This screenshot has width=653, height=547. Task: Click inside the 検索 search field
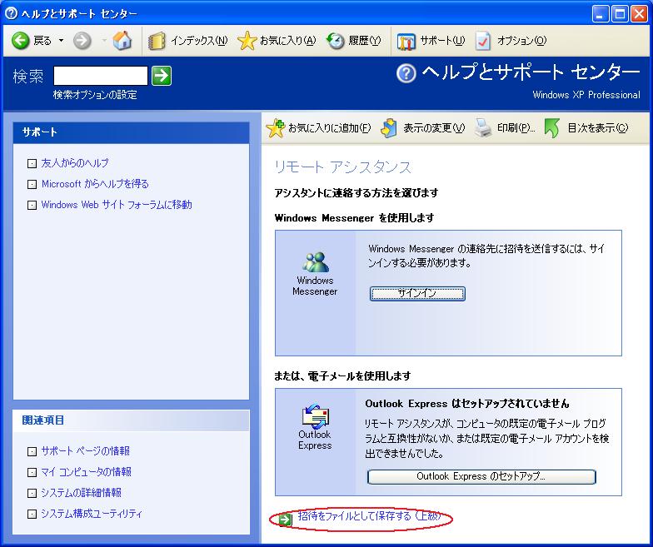(100, 76)
